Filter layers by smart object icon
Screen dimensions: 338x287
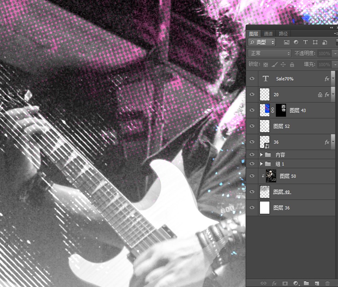[x=325, y=42]
